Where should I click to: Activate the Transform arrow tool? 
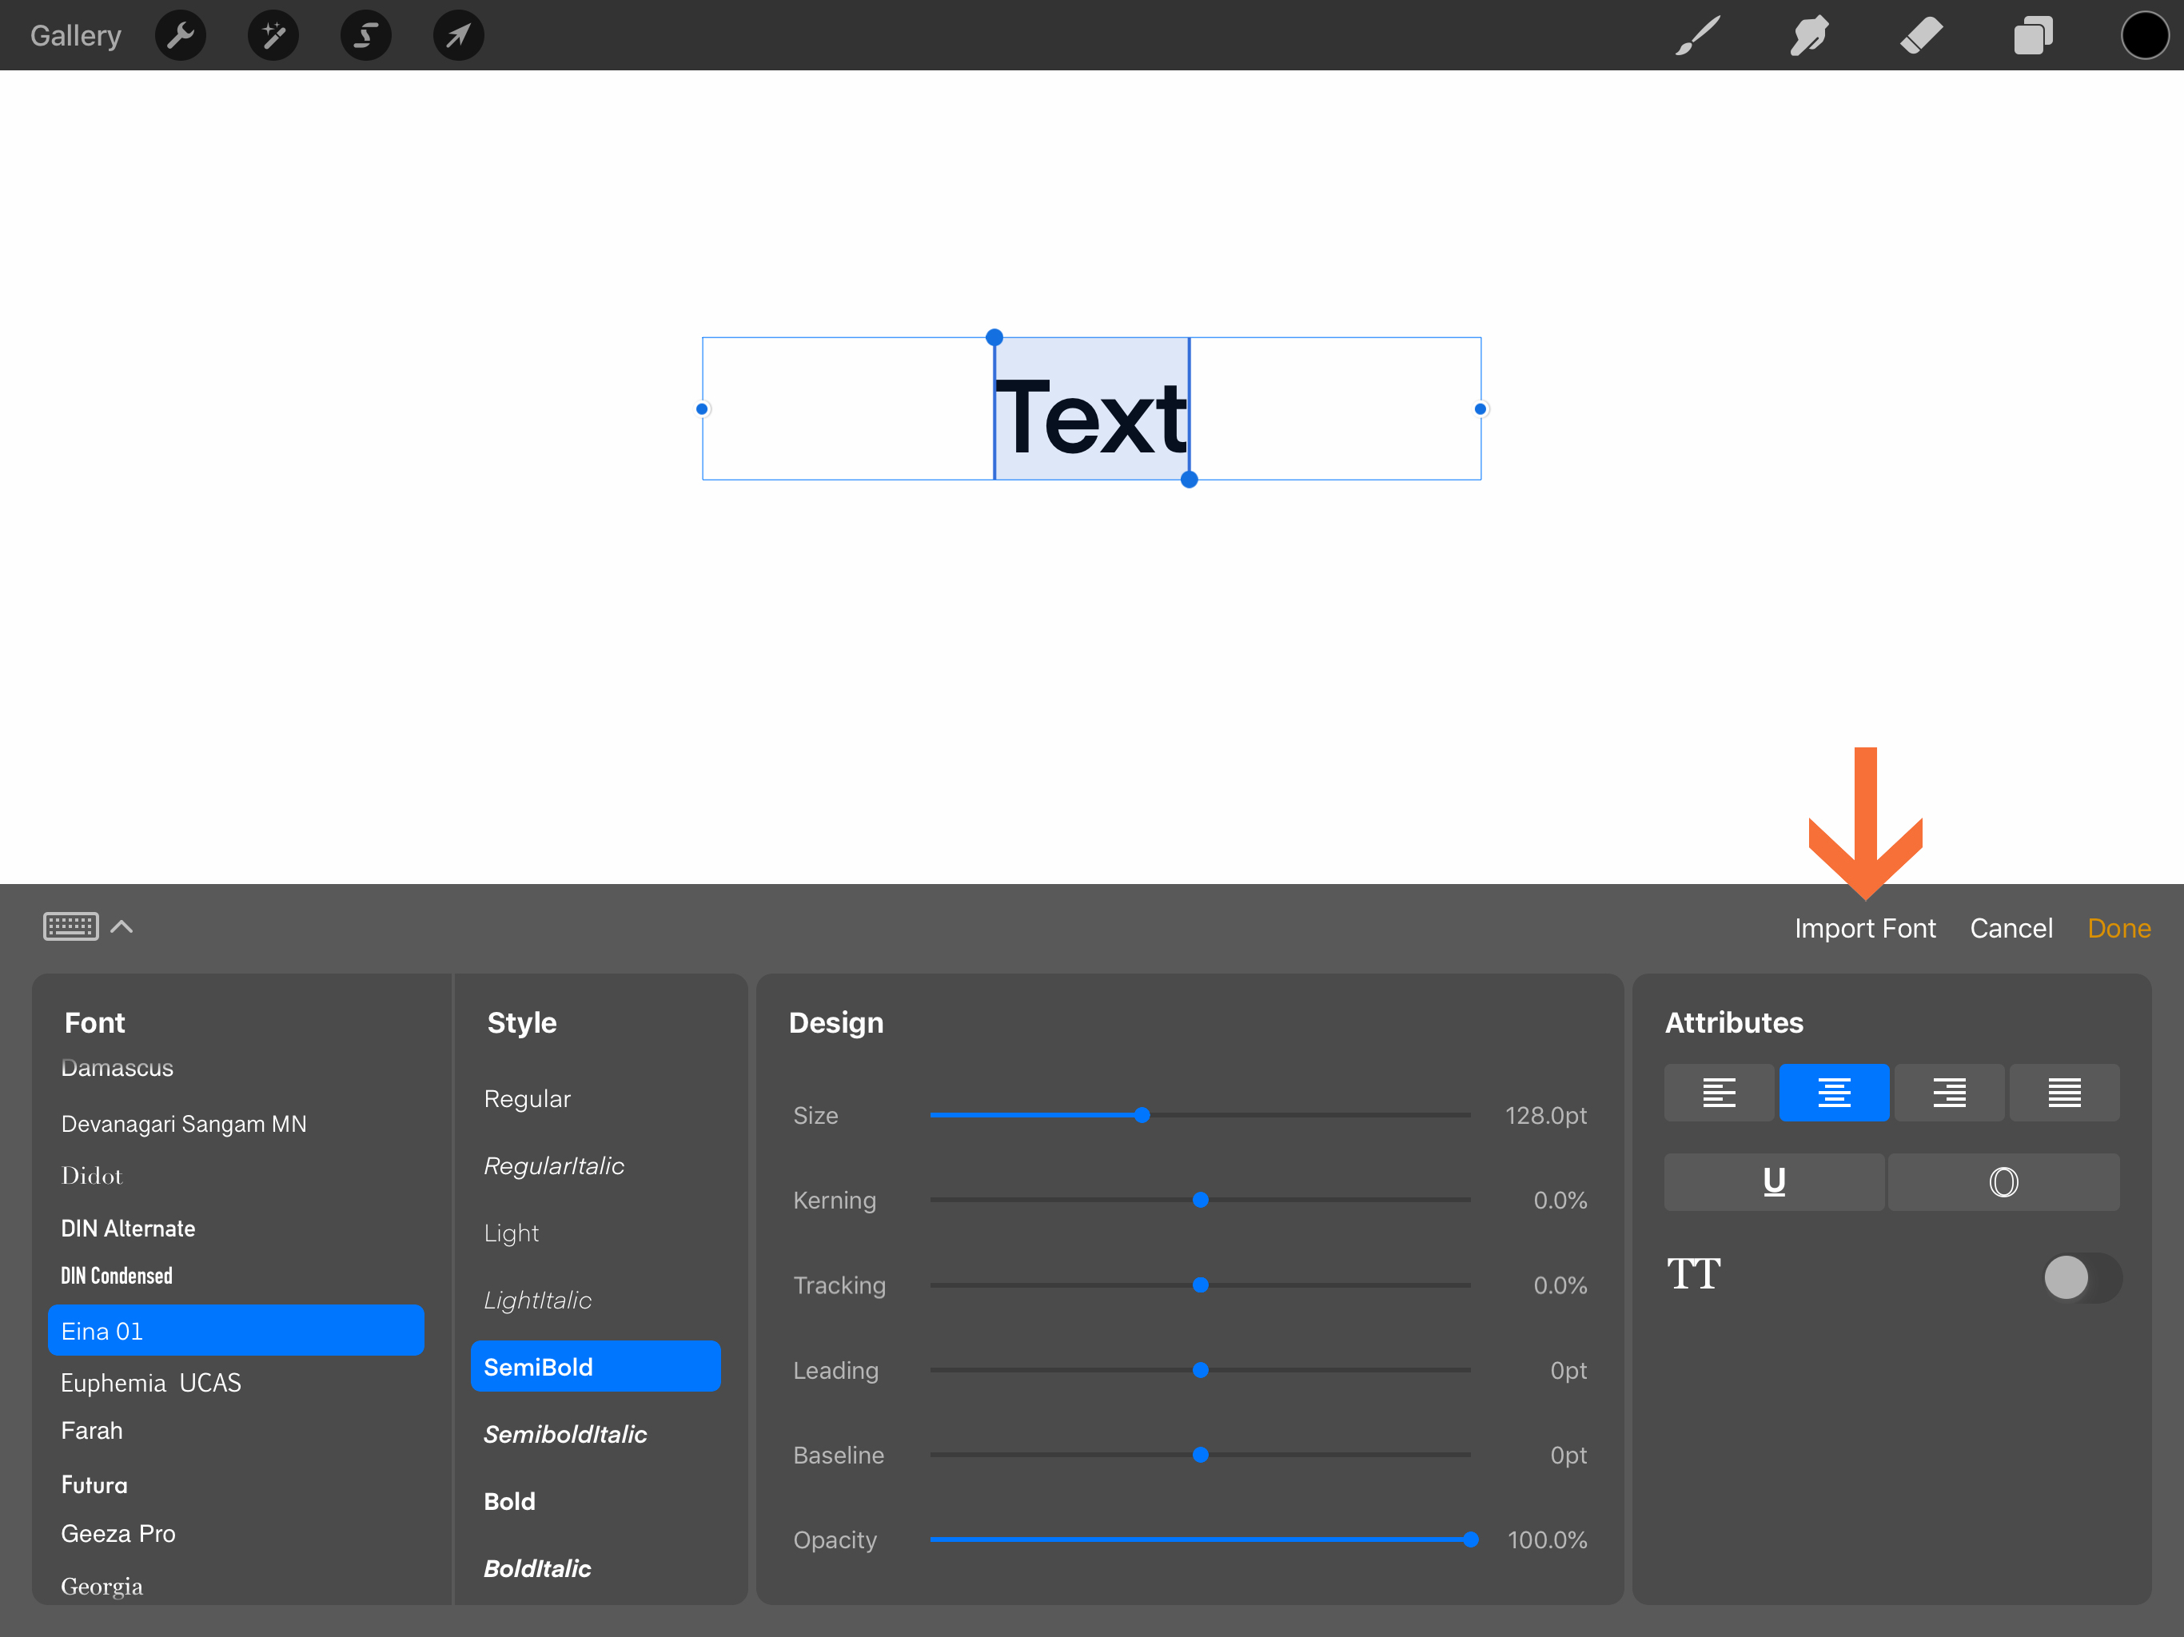[458, 37]
